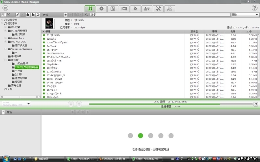Click the green status dot of track 05
The height and width of the screenshot is (162, 260).
[x=44, y=49]
